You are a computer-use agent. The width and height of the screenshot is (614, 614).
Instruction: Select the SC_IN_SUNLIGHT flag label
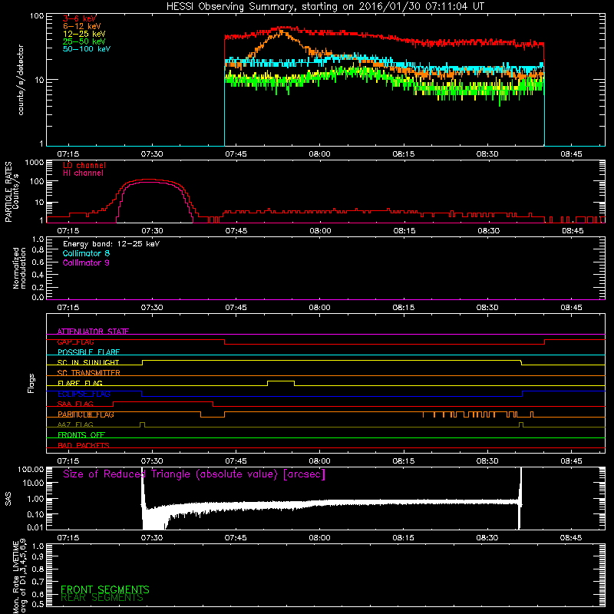(x=88, y=362)
